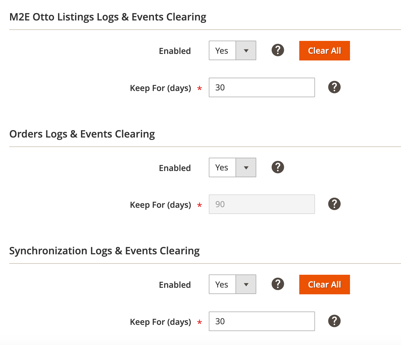Viewport: 401px width, 345px height.
Task: Open help tooltip beside M2E Otto Enabled setting
Action: (x=278, y=50)
